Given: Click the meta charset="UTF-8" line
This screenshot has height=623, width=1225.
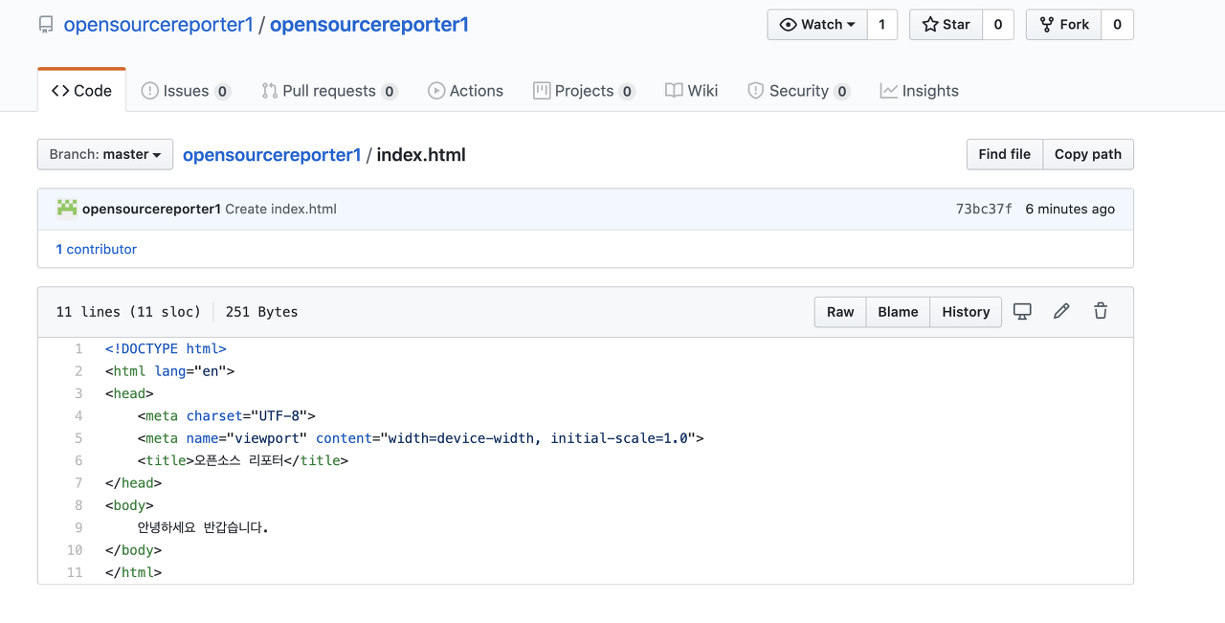Looking at the screenshot, I should (226, 415).
